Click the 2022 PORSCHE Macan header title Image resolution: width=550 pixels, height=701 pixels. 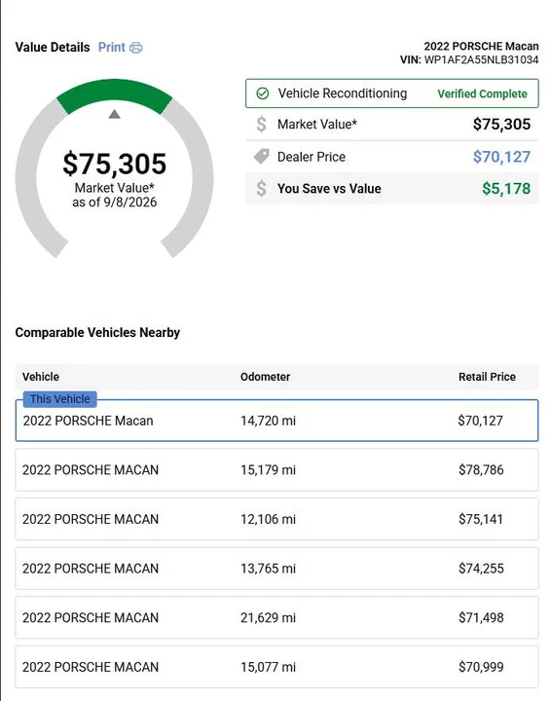point(481,46)
